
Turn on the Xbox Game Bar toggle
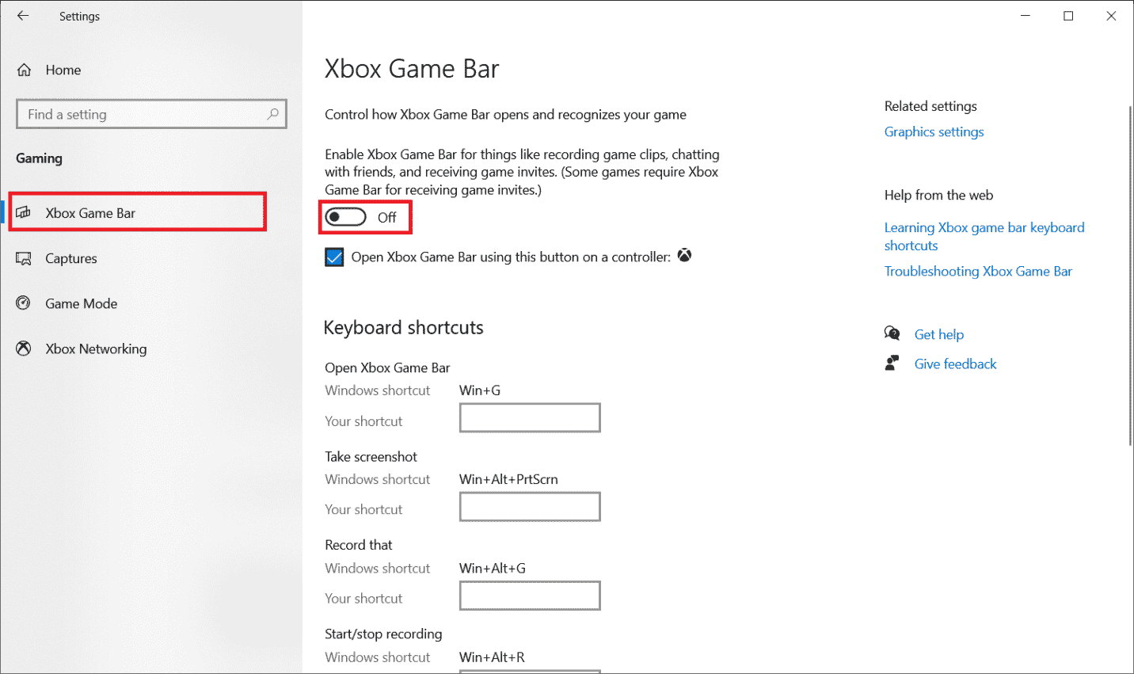pos(346,217)
